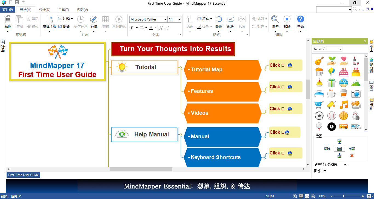
Task: Select the First Time User Guide document tab
Action: tap(23, 175)
